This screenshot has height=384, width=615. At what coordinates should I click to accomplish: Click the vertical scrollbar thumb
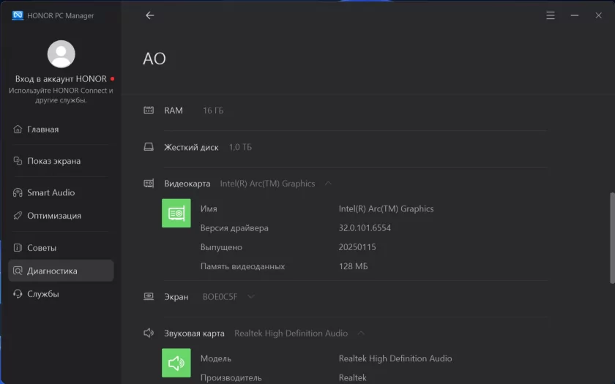click(x=612, y=238)
